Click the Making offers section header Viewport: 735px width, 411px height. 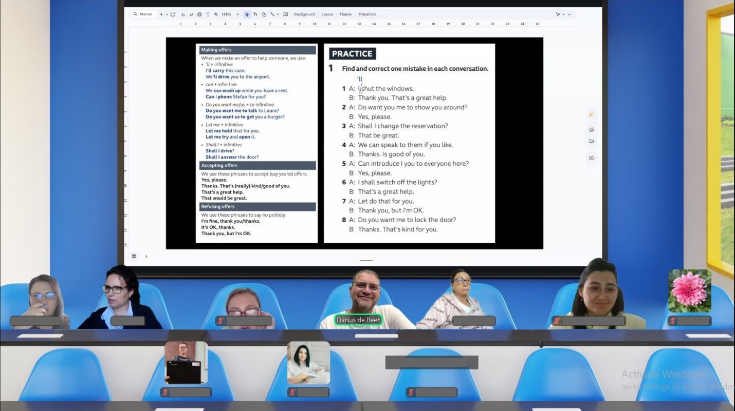click(x=258, y=50)
